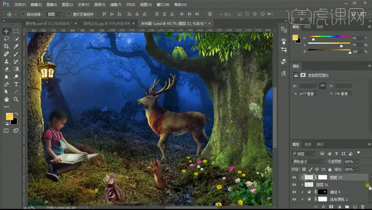Open the opacity slider dropdown
The width and height of the screenshot is (372, 210).
coord(357,162)
